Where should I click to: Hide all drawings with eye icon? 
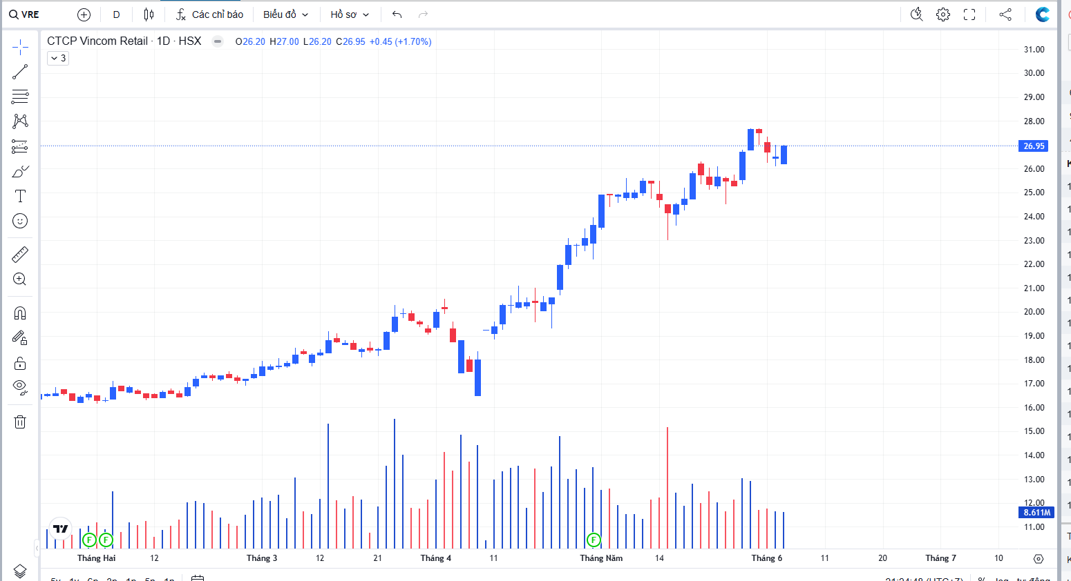20,387
